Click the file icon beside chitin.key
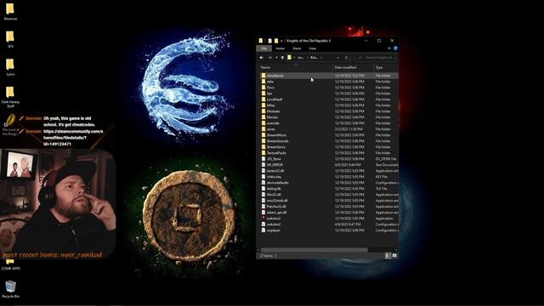 pos(263,177)
